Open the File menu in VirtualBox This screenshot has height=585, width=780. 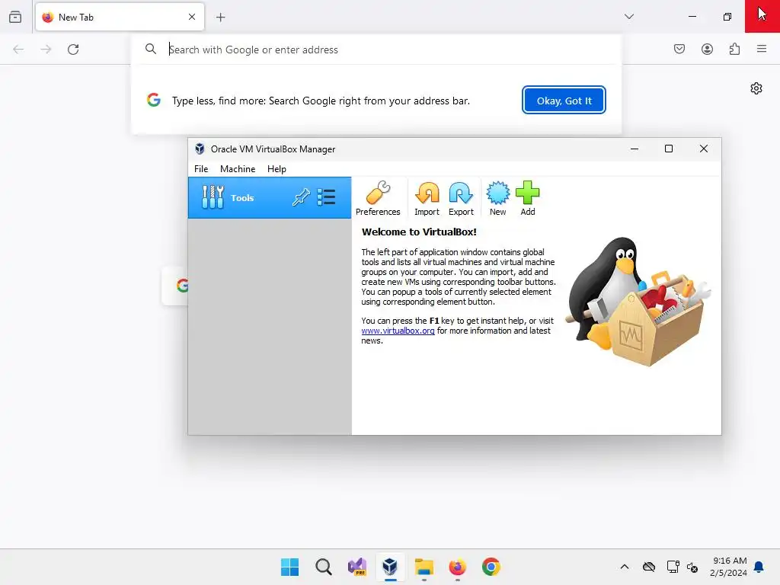pos(201,168)
